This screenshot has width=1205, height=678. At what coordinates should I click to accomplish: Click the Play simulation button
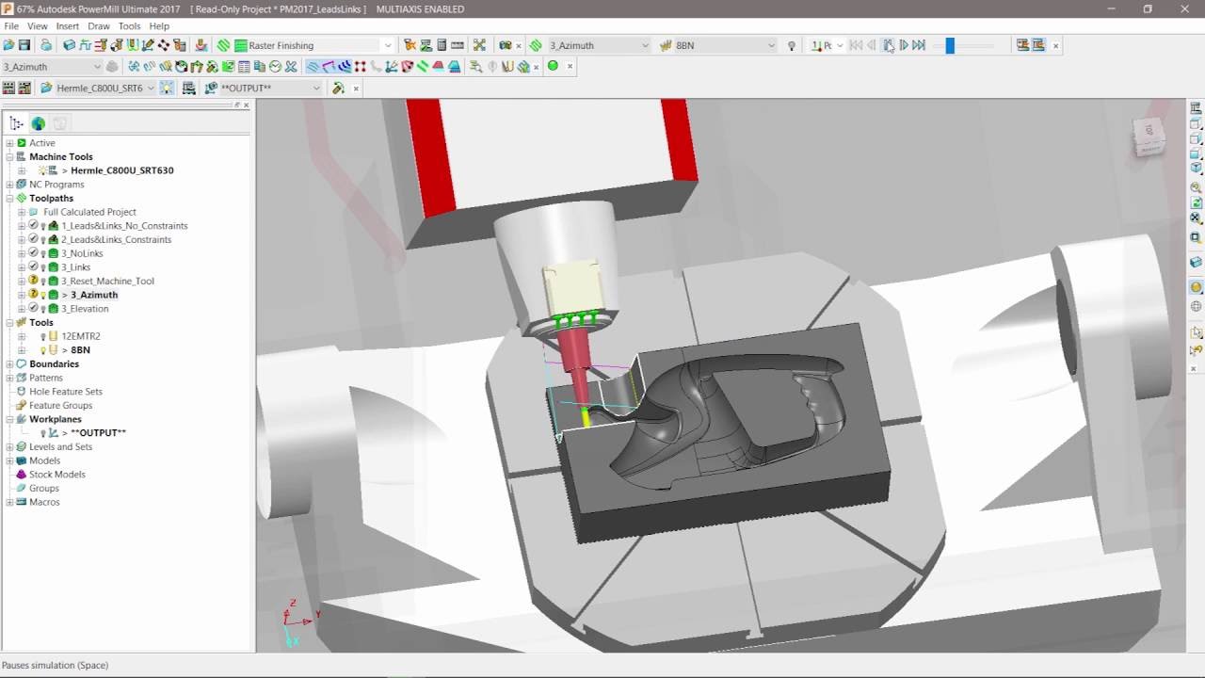coord(904,45)
